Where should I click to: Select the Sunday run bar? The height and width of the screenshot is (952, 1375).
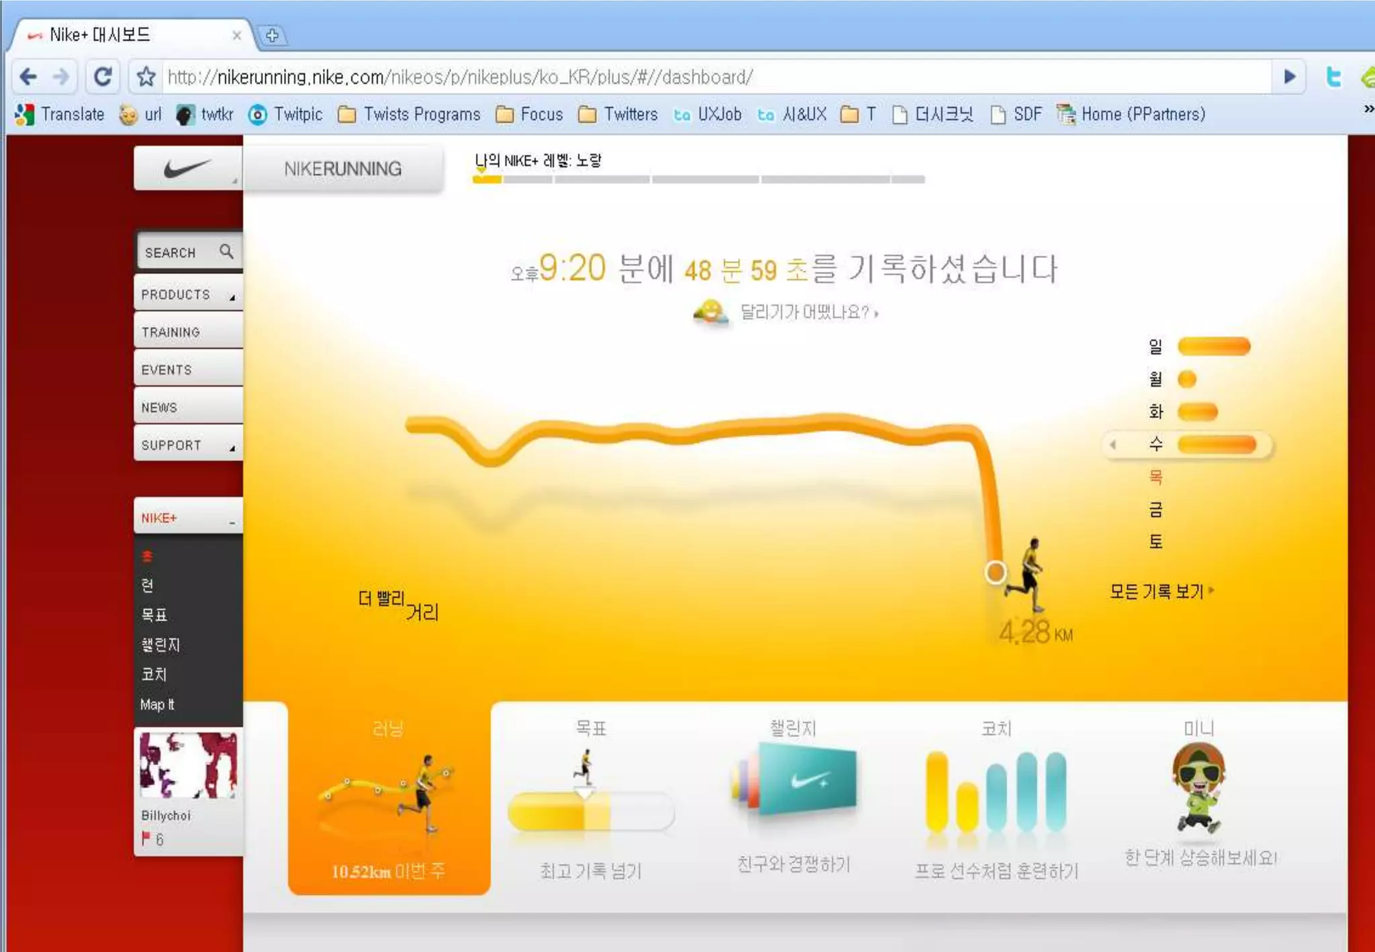pyautogui.click(x=1213, y=346)
